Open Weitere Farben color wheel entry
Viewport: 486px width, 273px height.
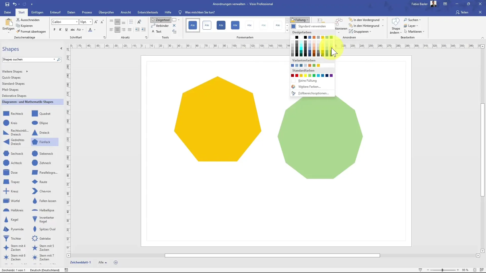[312, 87]
